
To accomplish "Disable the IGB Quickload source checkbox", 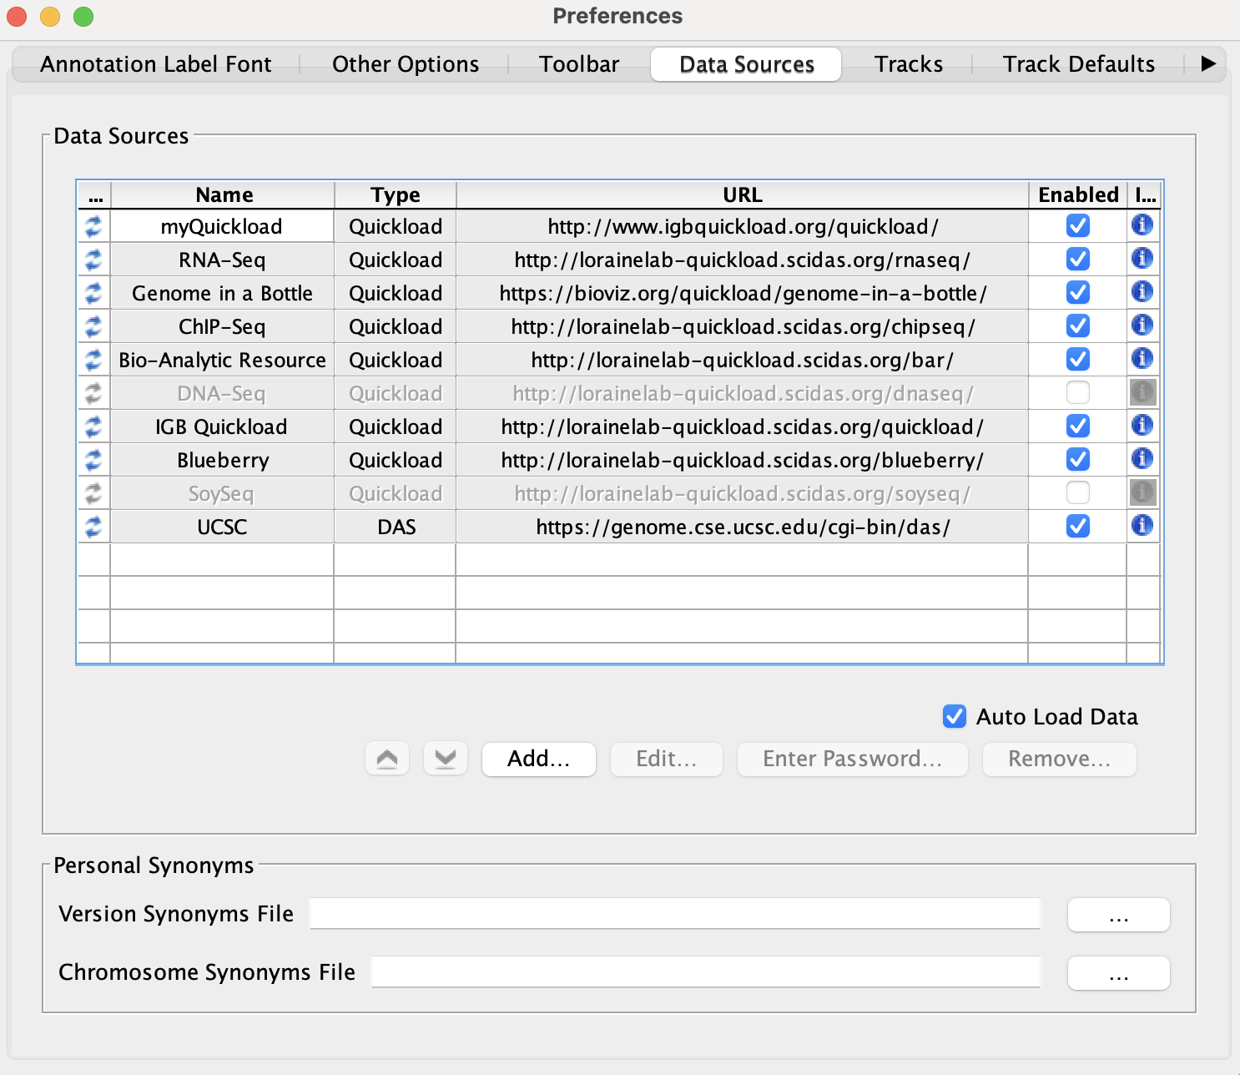I will [x=1078, y=426].
